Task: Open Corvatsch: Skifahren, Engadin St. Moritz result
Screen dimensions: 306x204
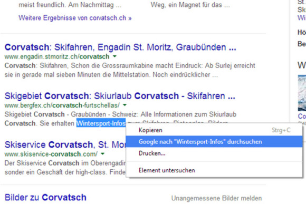Action: pyautogui.click(x=120, y=47)
